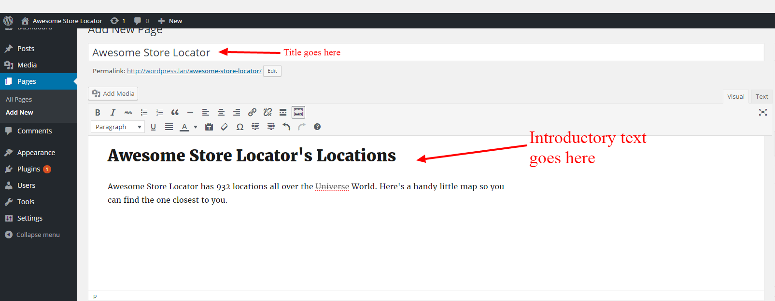Align text left
Viewport: 775px width, 301px height.
(206, 112)
